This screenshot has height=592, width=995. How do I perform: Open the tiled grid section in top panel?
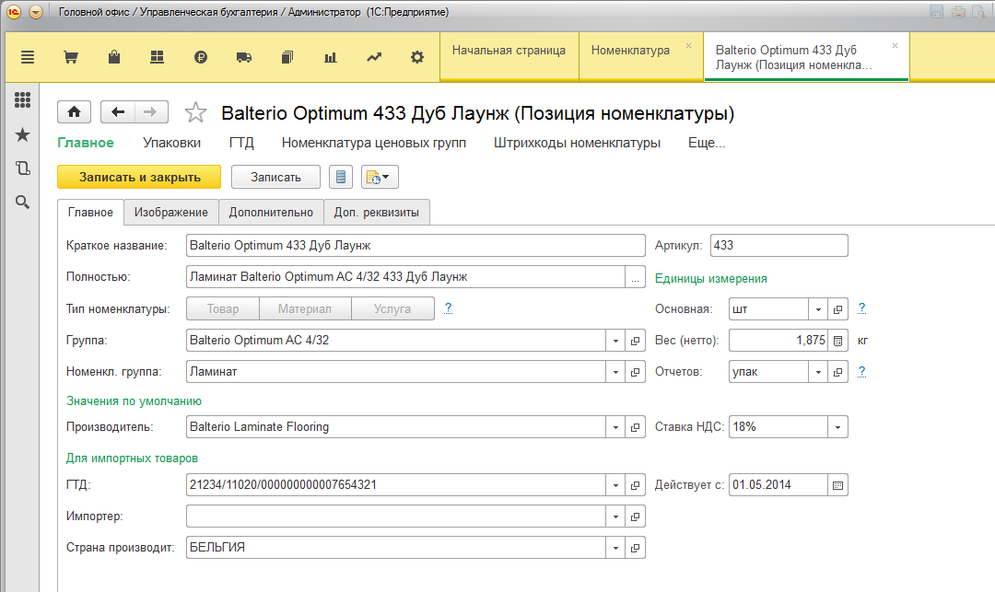157,57
